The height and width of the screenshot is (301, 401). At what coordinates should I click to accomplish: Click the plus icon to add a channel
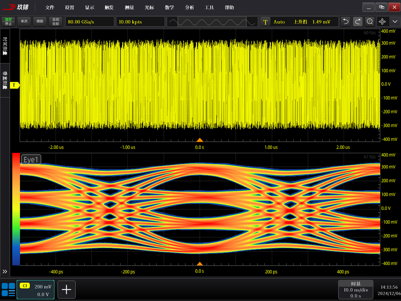[66, 290]
